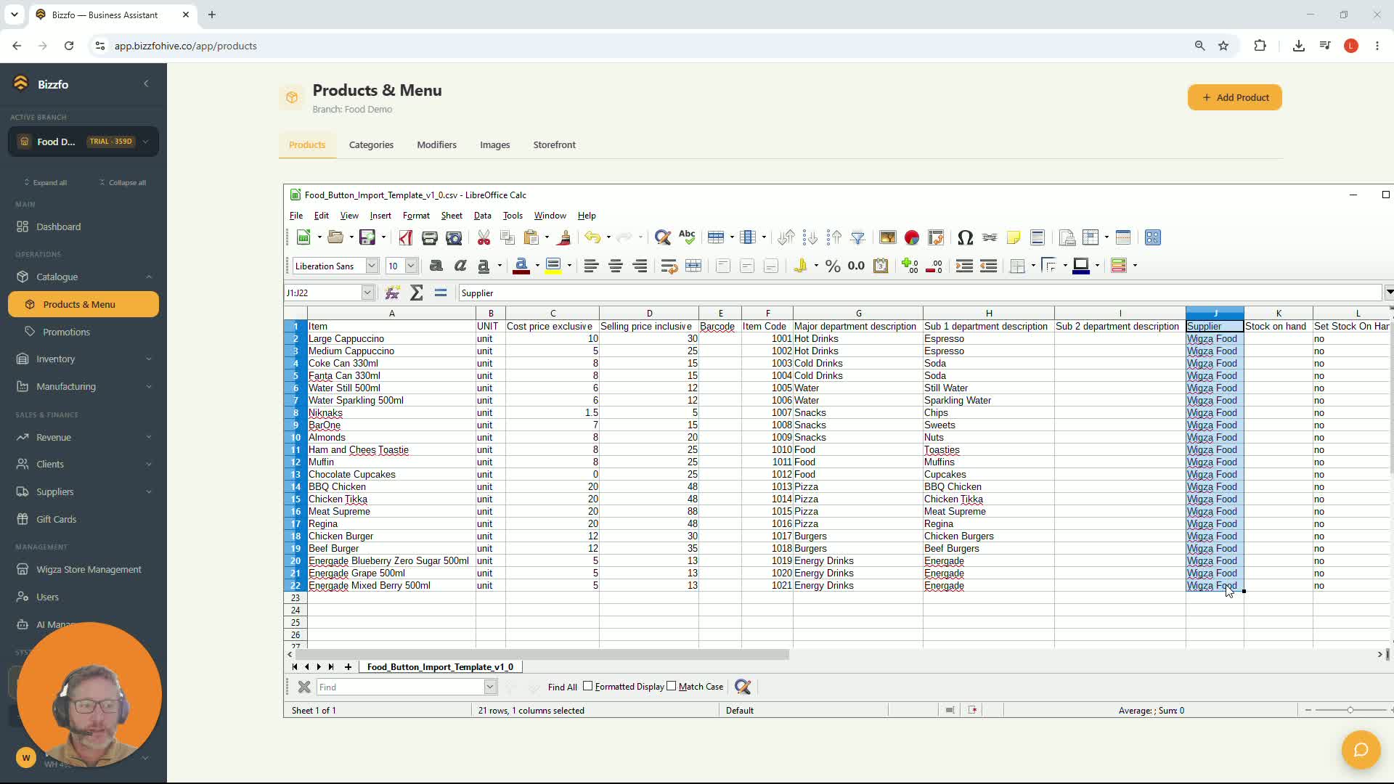This screenshot has width=1394, height=784.
Task: Collapse the Bizzfo sidebar with arrow toggle
Action: 146,83
